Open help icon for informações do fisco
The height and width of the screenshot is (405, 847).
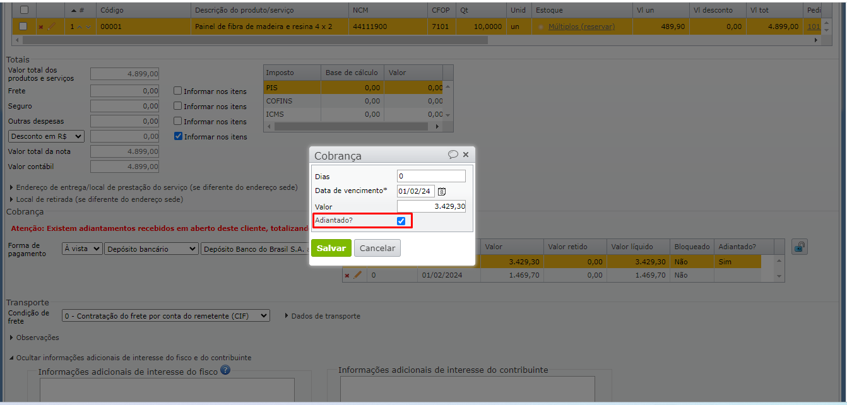225,370
